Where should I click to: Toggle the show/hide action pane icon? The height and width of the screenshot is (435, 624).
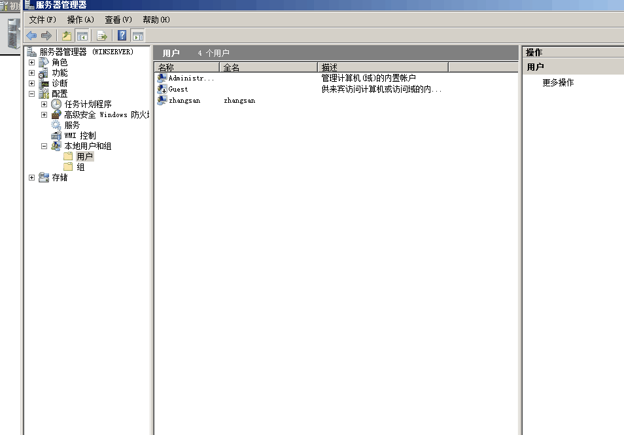(138, 36)
